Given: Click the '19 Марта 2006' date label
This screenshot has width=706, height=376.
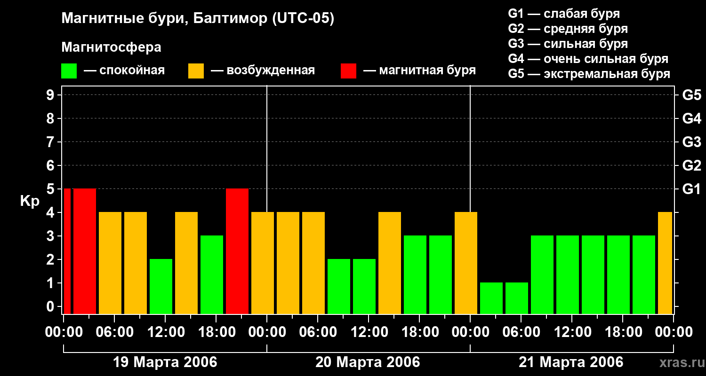Looking at the screenshot, I should pos(165,362).
